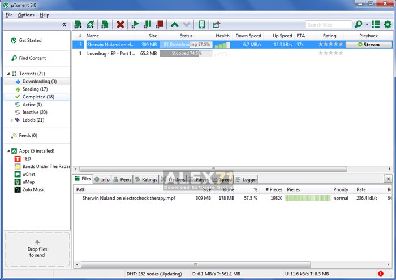Click the red Stop torrent icon

point(160,24)
